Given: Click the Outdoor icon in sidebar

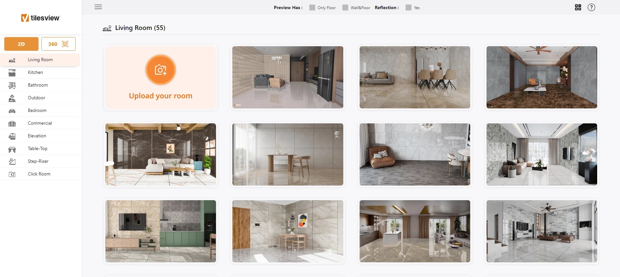Looking at the screenshot, I should [x=12, y=98].
